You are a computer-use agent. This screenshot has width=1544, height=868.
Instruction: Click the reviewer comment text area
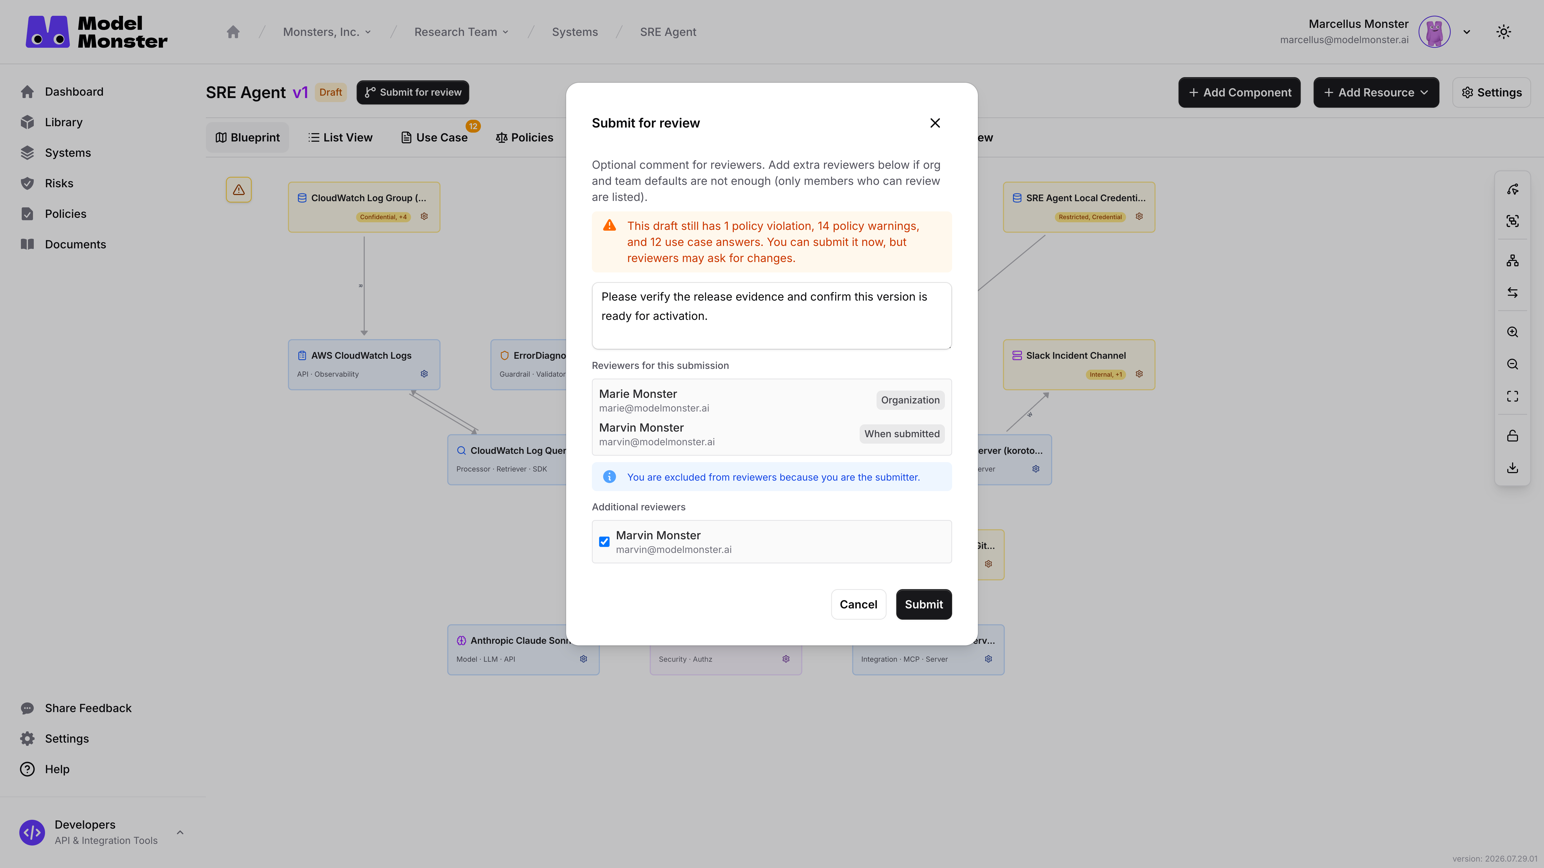coord(771,316)
